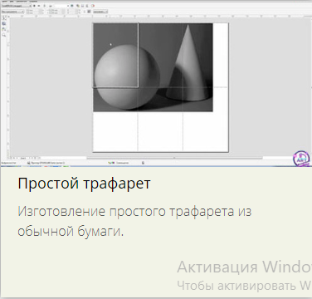Click the red Close Print Preview icon
Screen dimensions: 312x299
93,6
